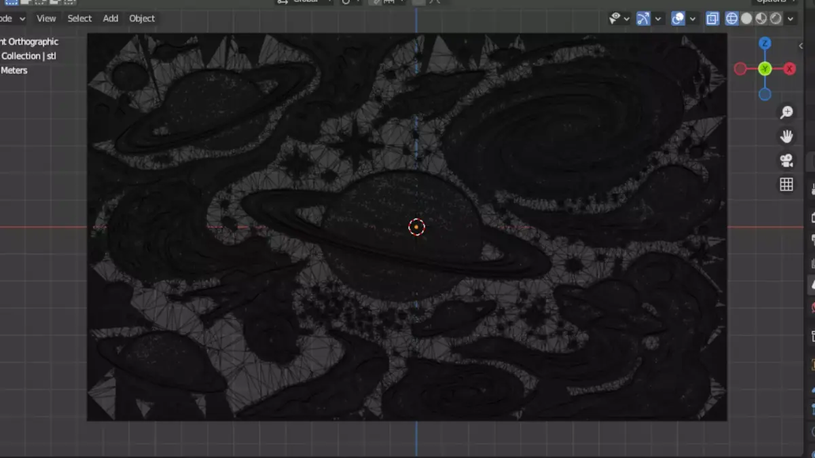Open the Select menu

coord(79,18)
